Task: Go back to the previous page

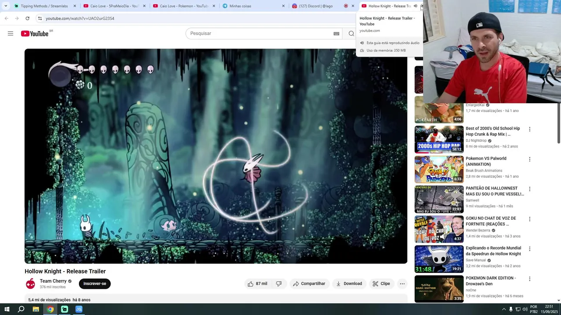Action: click(x=6, y=18)
